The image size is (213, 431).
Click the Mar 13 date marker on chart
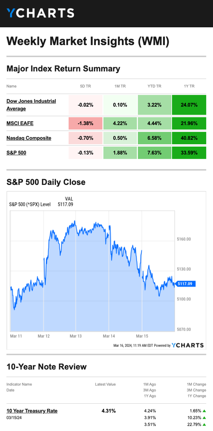point(76,336)
